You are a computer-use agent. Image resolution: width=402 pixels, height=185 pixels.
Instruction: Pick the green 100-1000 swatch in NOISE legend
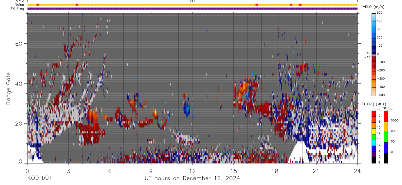pyautogui.click(x=385, y=137)
